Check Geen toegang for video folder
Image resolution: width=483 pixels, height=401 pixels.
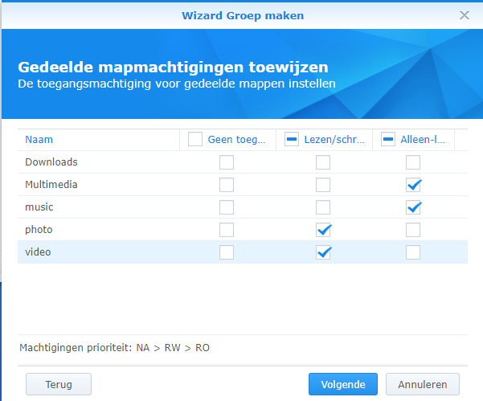pyautogui.click(x=227, y=252)
